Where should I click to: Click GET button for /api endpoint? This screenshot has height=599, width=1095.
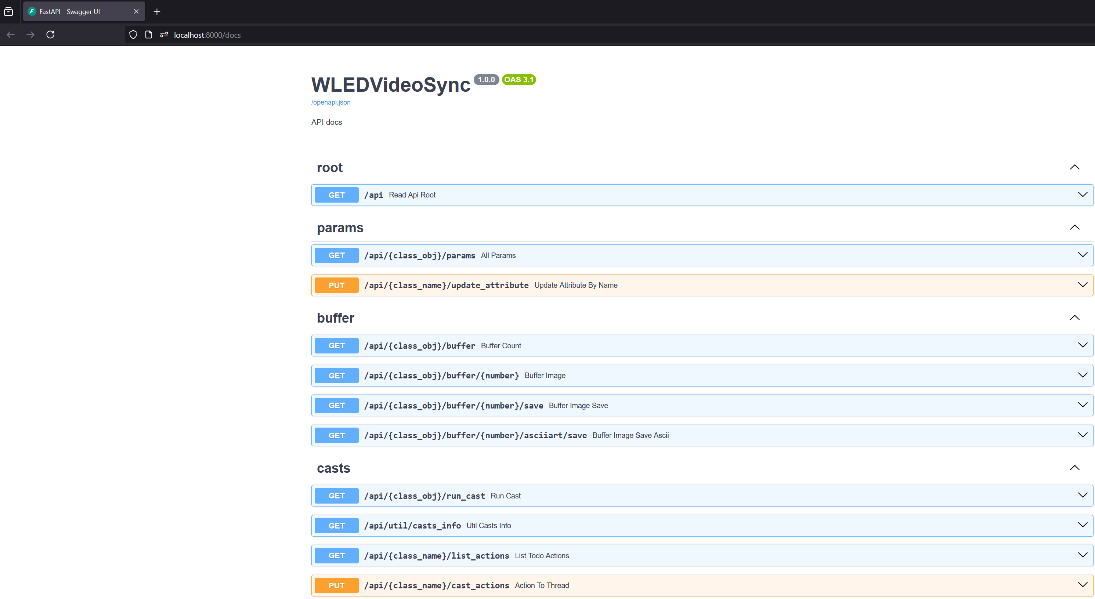click(337, 195)
